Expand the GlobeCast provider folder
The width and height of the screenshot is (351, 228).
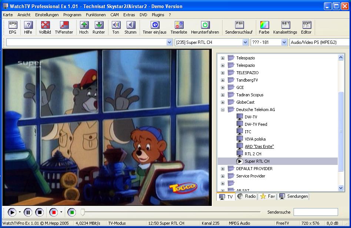click(223, 102)
